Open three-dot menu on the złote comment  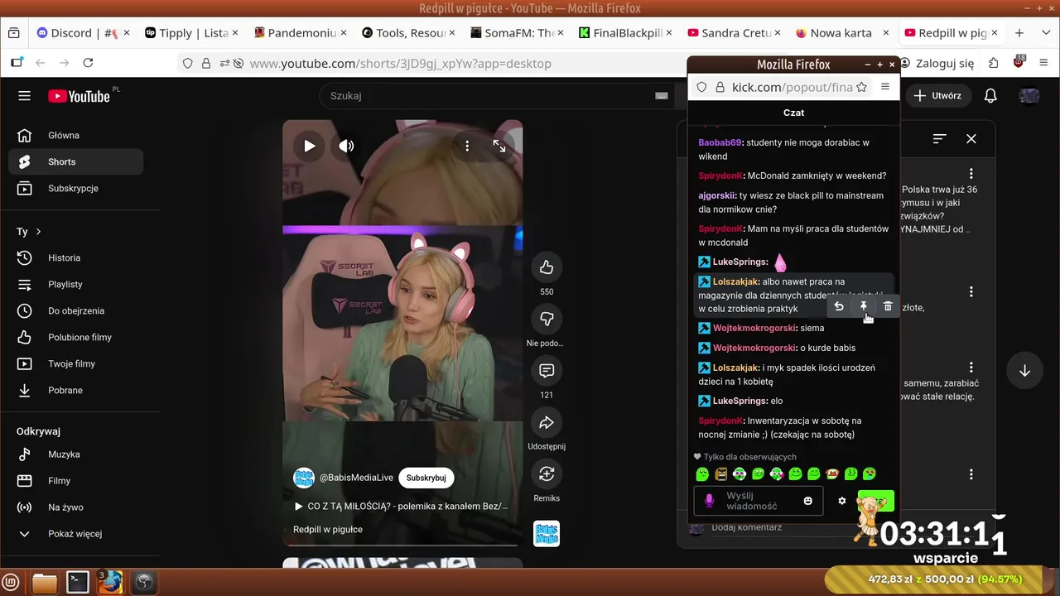(x=971, y=291)
